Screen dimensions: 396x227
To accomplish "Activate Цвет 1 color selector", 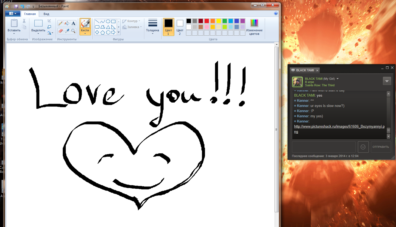I will click(168, 27).
